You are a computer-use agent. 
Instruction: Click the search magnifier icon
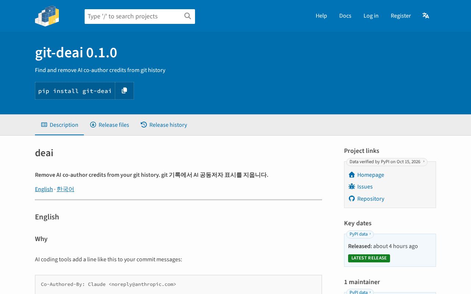[188, 16]
